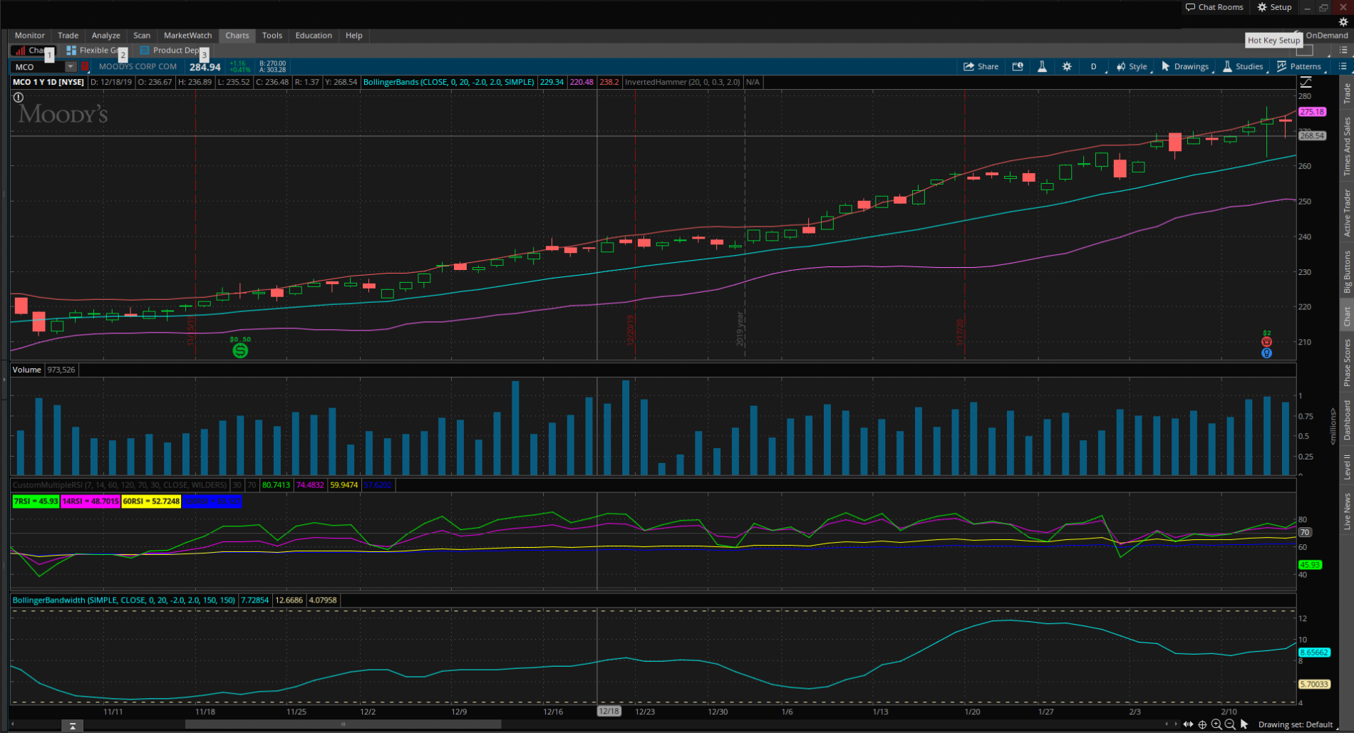Click the crosshair target icon at bottom
Viewport: 1354px width, 733px height.
1202,724
